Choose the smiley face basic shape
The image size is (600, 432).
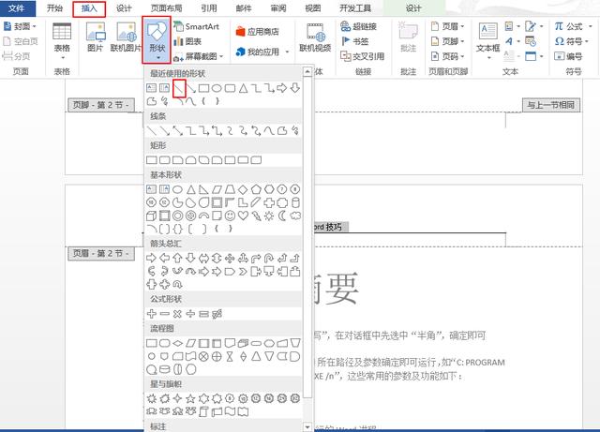[x=230, y=216]
